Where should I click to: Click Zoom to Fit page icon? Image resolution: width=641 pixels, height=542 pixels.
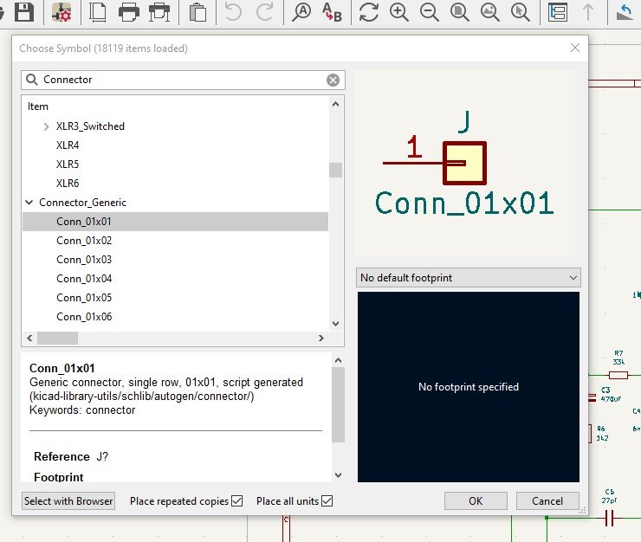pyautogui.click(x=460, y=12)
